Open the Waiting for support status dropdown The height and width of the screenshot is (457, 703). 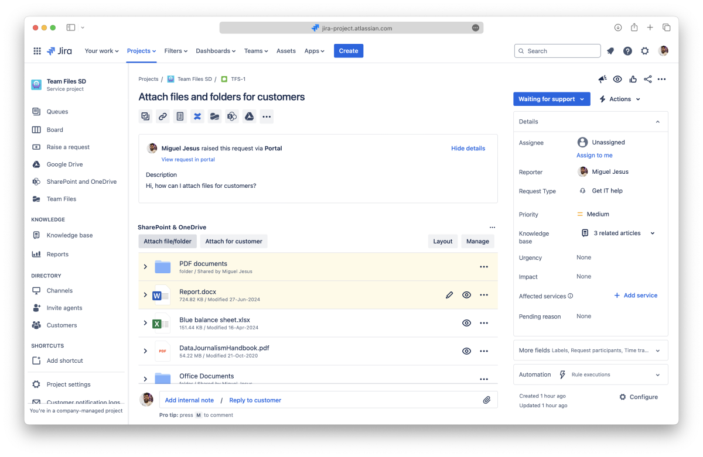[x=551, y=99]
